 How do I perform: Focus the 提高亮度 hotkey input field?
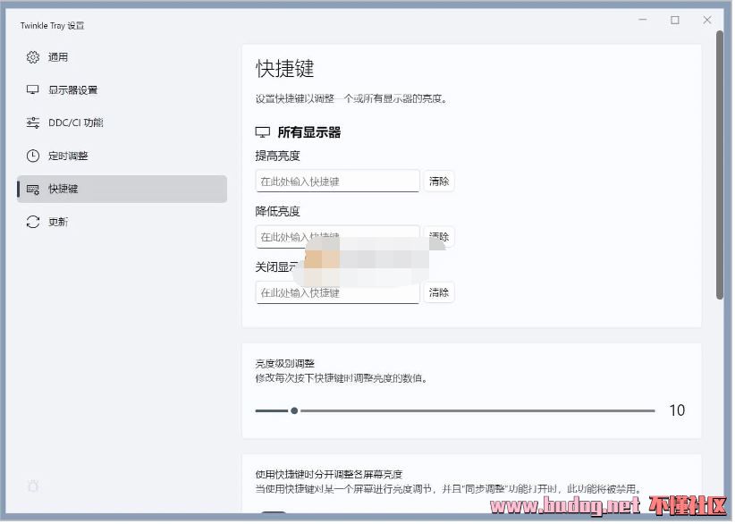pos(337,182)
